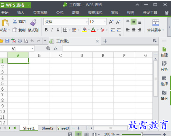Click the formula bar zoom magnifier icon
171x136 pixels.
[x=48, y=48]
